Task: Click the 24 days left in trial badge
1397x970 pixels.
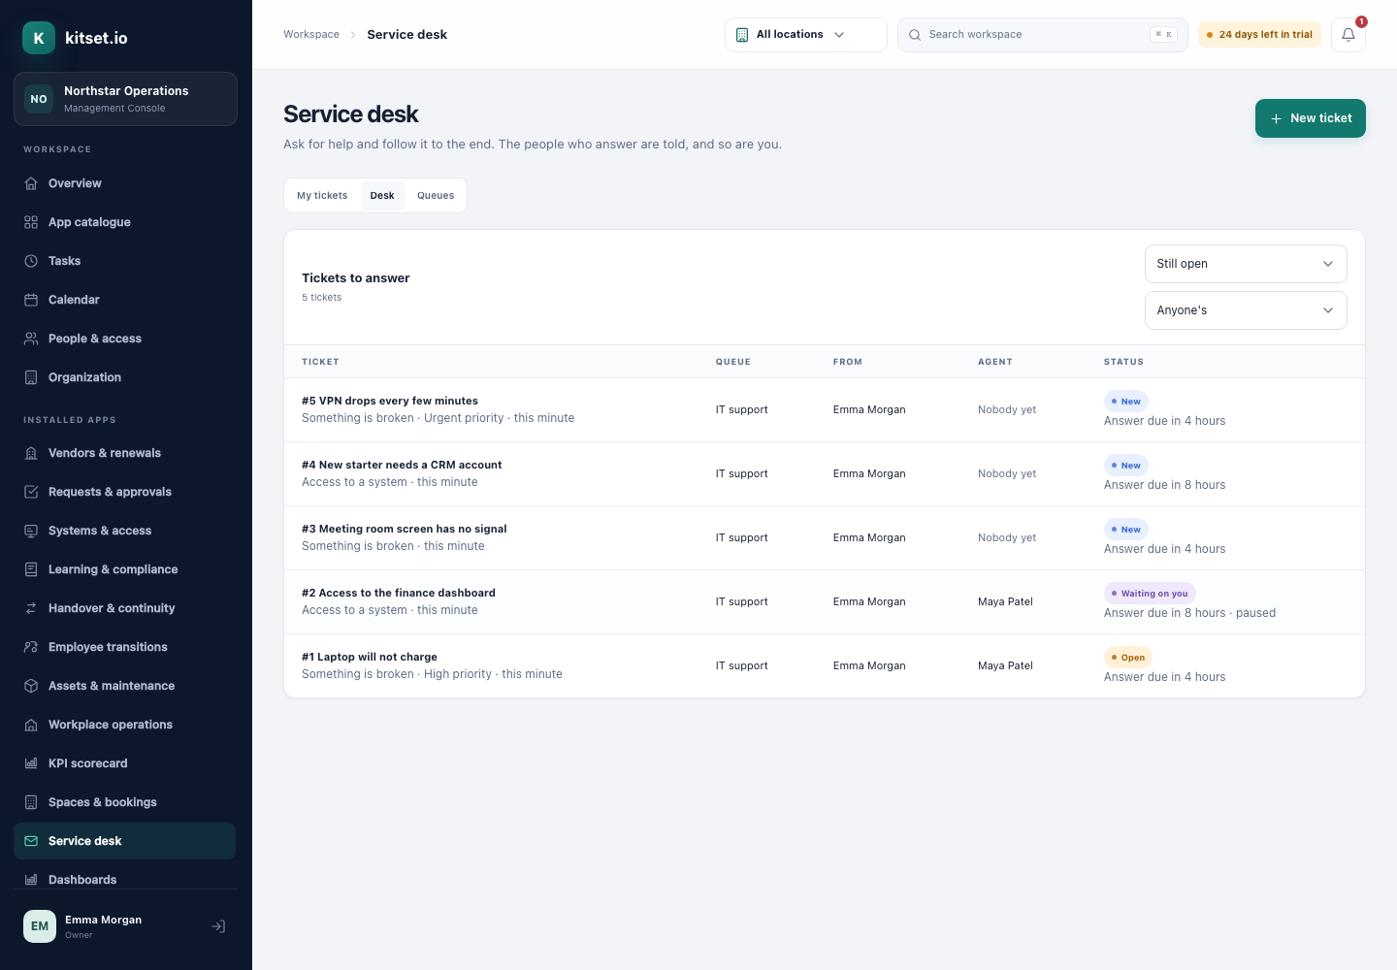Action: coord(1259,35)
